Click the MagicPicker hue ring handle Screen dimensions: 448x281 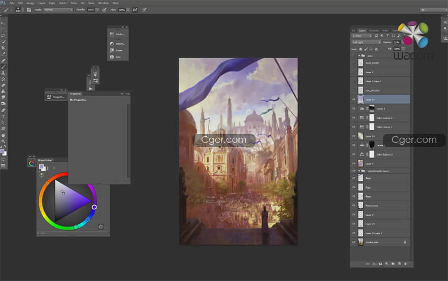[94, 207]
